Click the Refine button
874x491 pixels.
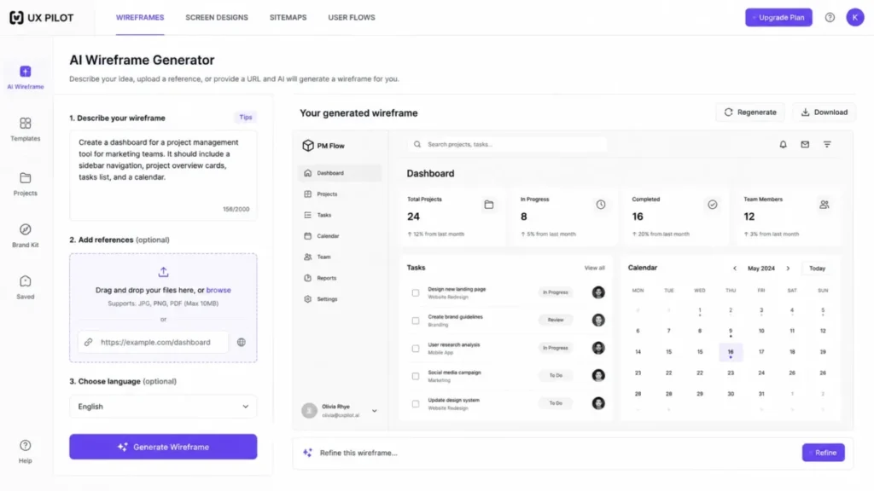click(x=824, y=453)
